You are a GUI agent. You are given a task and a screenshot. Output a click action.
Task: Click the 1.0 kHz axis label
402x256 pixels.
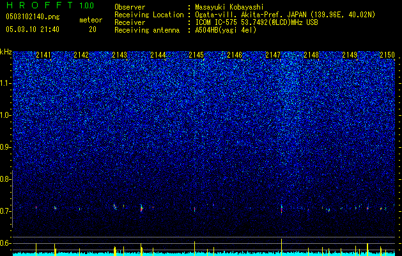6,115
